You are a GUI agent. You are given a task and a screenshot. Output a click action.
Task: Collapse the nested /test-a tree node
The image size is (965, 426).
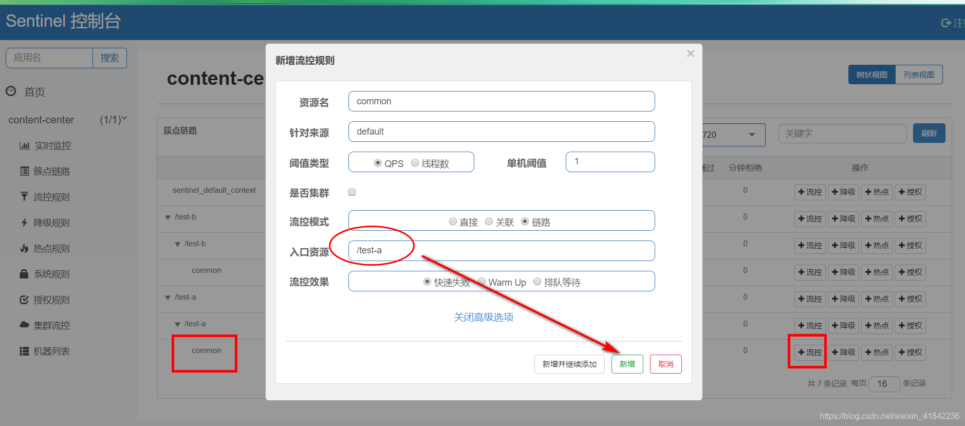[177, 324]
